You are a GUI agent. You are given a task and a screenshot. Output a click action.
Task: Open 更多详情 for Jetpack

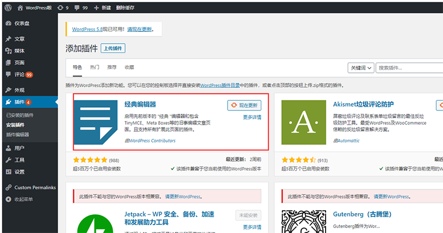pos(252,227)
